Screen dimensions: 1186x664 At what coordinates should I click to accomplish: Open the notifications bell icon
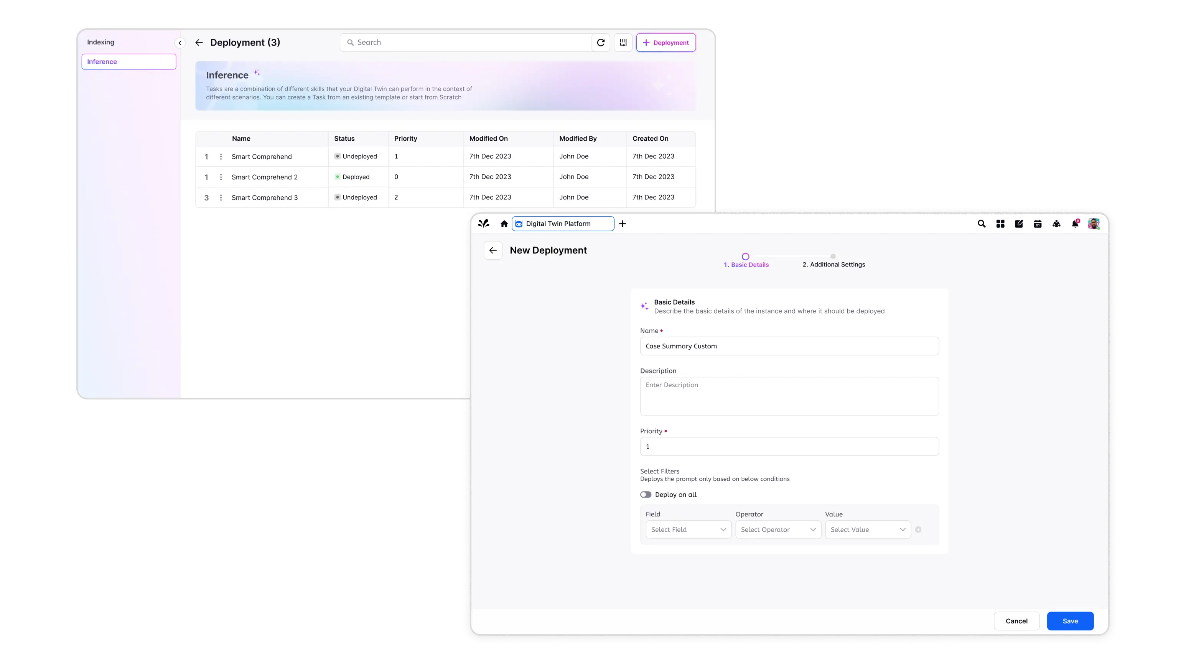(1075, 224)
